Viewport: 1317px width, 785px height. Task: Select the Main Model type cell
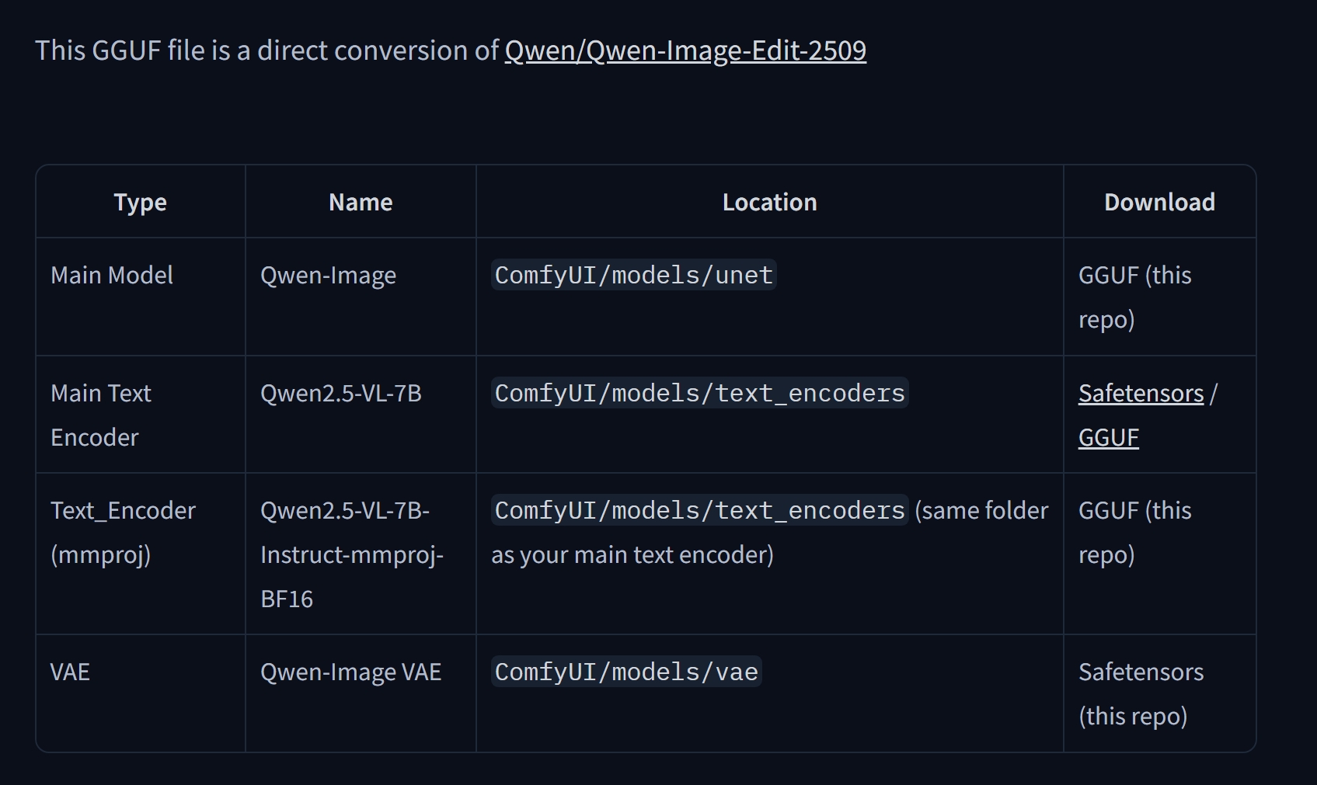click(x=112, y=276)
